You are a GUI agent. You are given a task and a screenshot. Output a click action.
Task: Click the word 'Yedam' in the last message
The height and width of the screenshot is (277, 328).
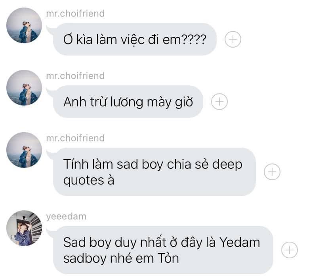pyautogui.click(x=240, y=242)
